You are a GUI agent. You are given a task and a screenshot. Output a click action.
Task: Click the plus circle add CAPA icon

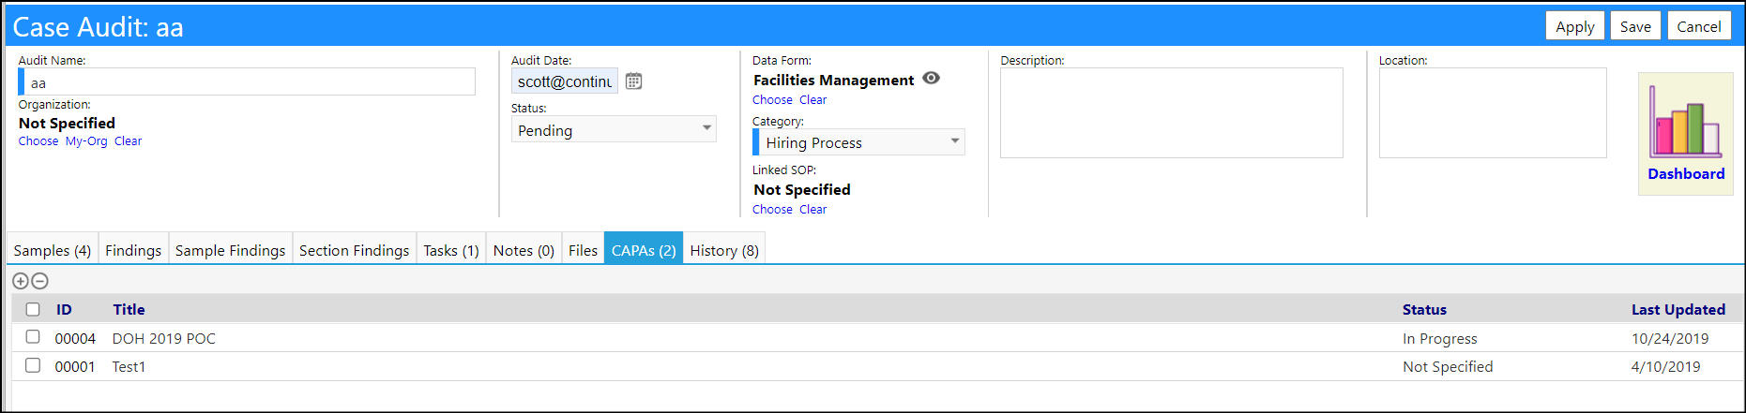(21, 281)
